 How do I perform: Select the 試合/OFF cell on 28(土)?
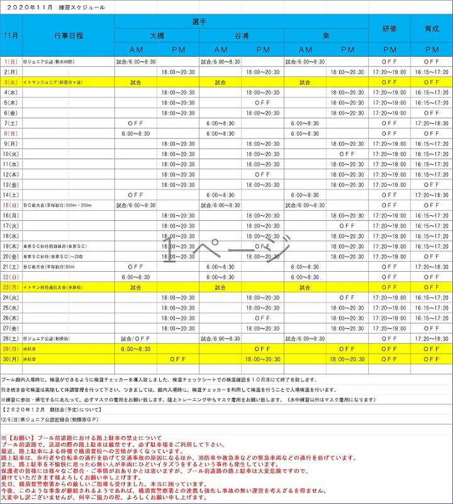coord(135,339)
